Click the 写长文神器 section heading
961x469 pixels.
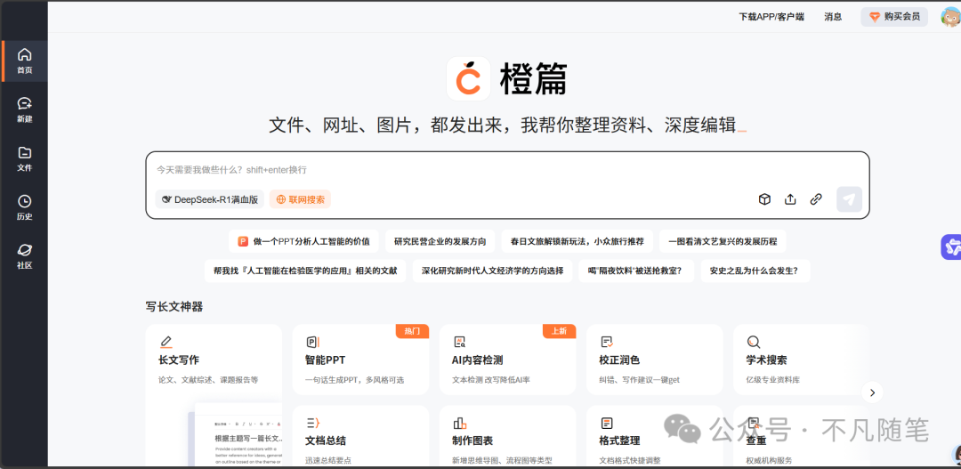(174, 306)
